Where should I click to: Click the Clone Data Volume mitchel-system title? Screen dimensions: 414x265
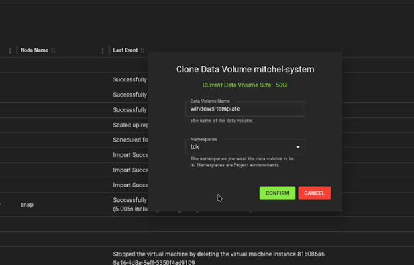[x=245, y=69]
